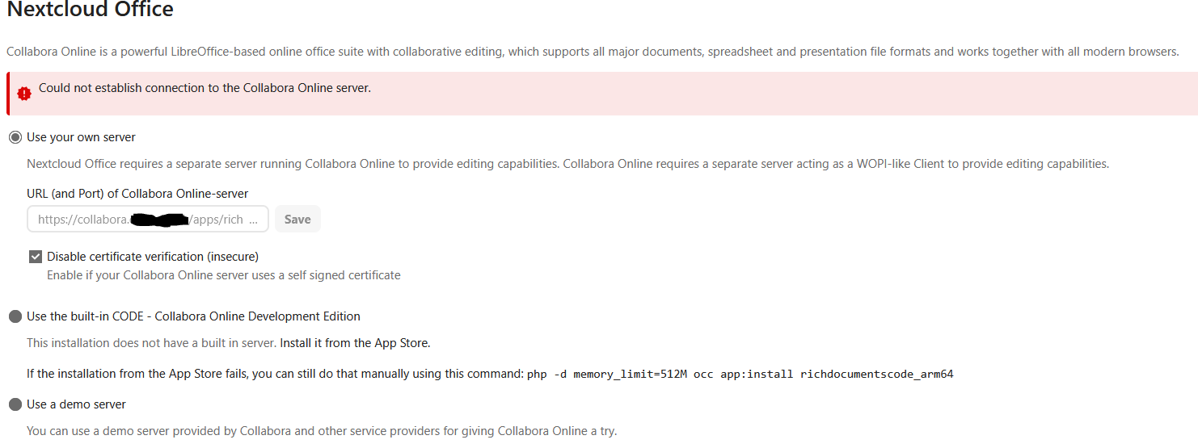Select the "Use your own server" radio button
The image size is (1198, 448).
coord(15,137)
